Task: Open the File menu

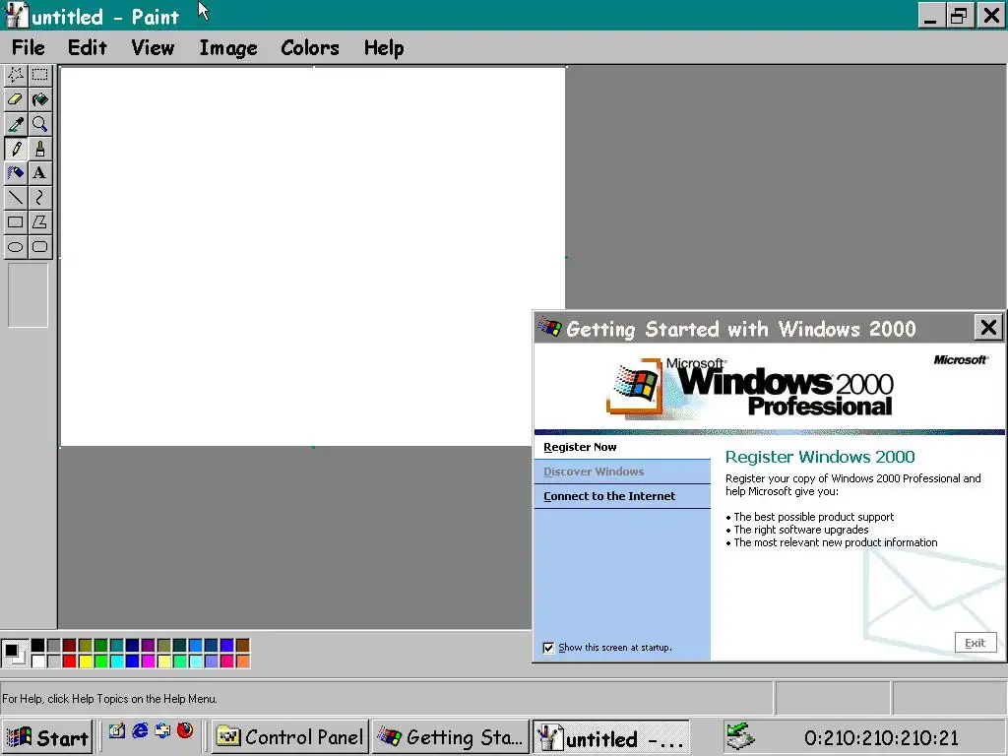Action: pyautogui.click(x=29, y=47)
